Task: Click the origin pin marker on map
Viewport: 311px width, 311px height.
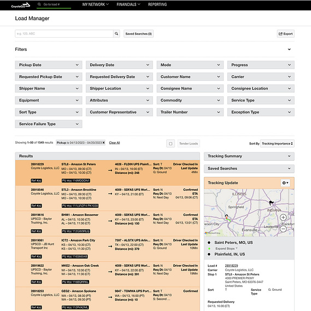Action: pos(226,216)
